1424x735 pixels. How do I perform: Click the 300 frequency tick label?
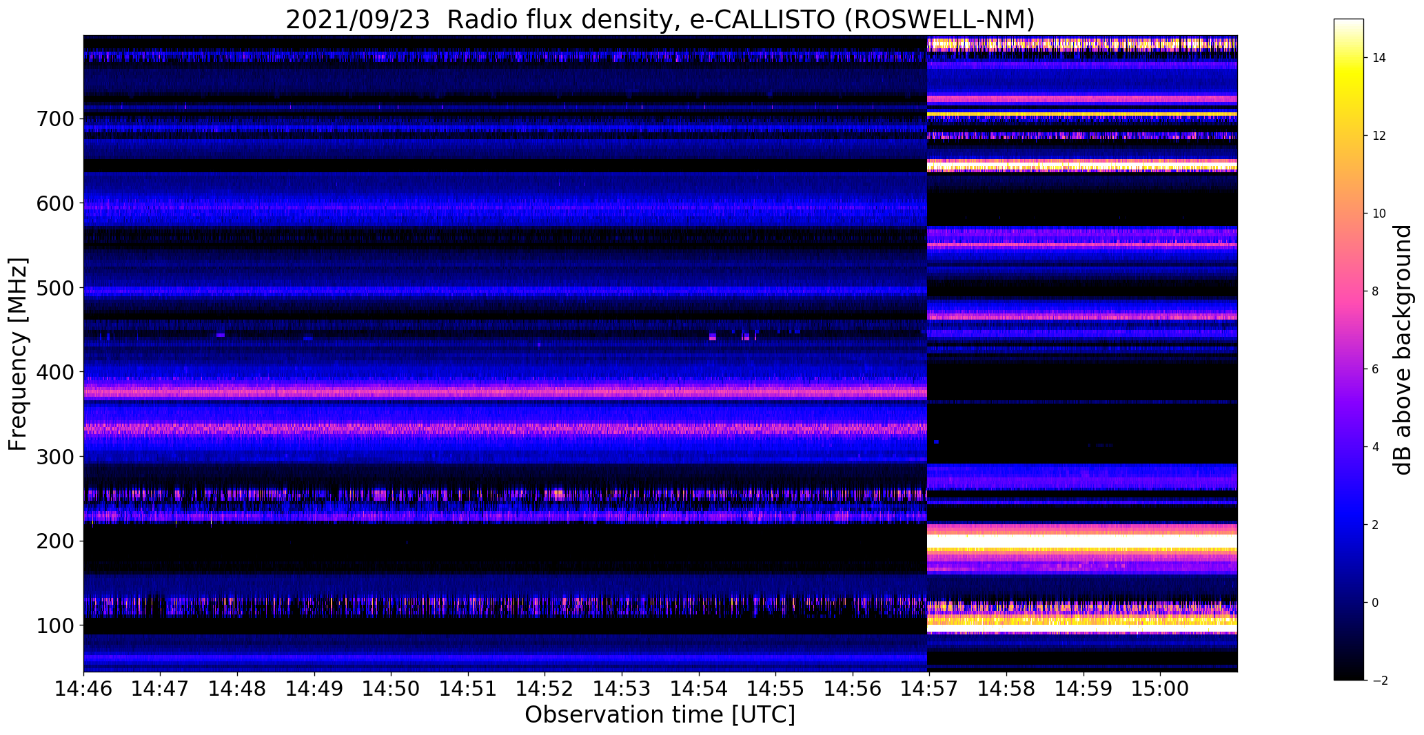coord(55,457)
